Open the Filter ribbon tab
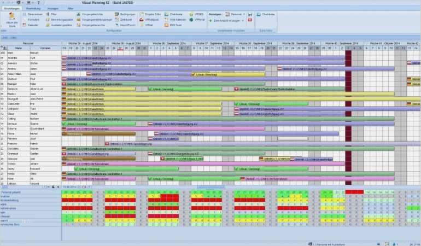Image resolution: width=421 pixels, height=246 pixels. tap(71, 9)
